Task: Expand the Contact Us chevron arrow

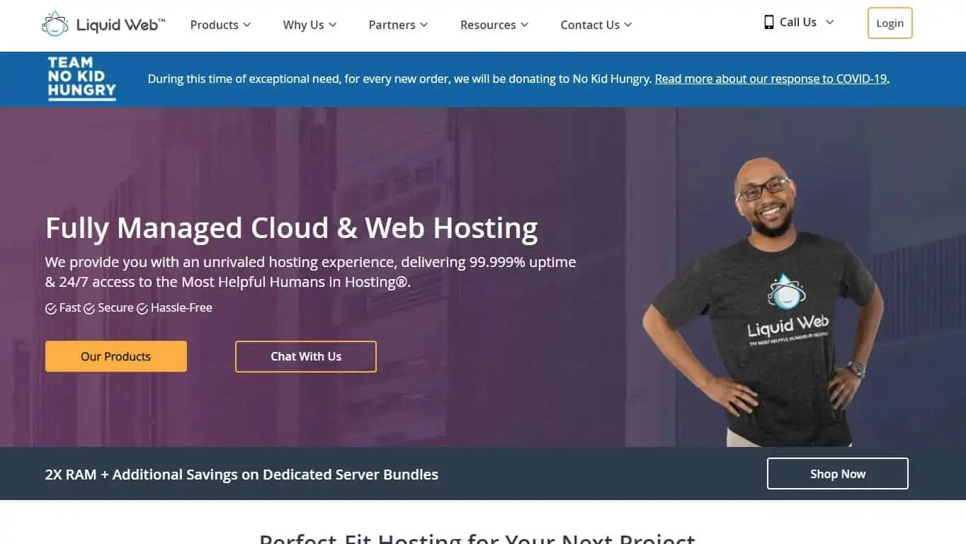Action: pyautogui.click(x=628, y=25)
